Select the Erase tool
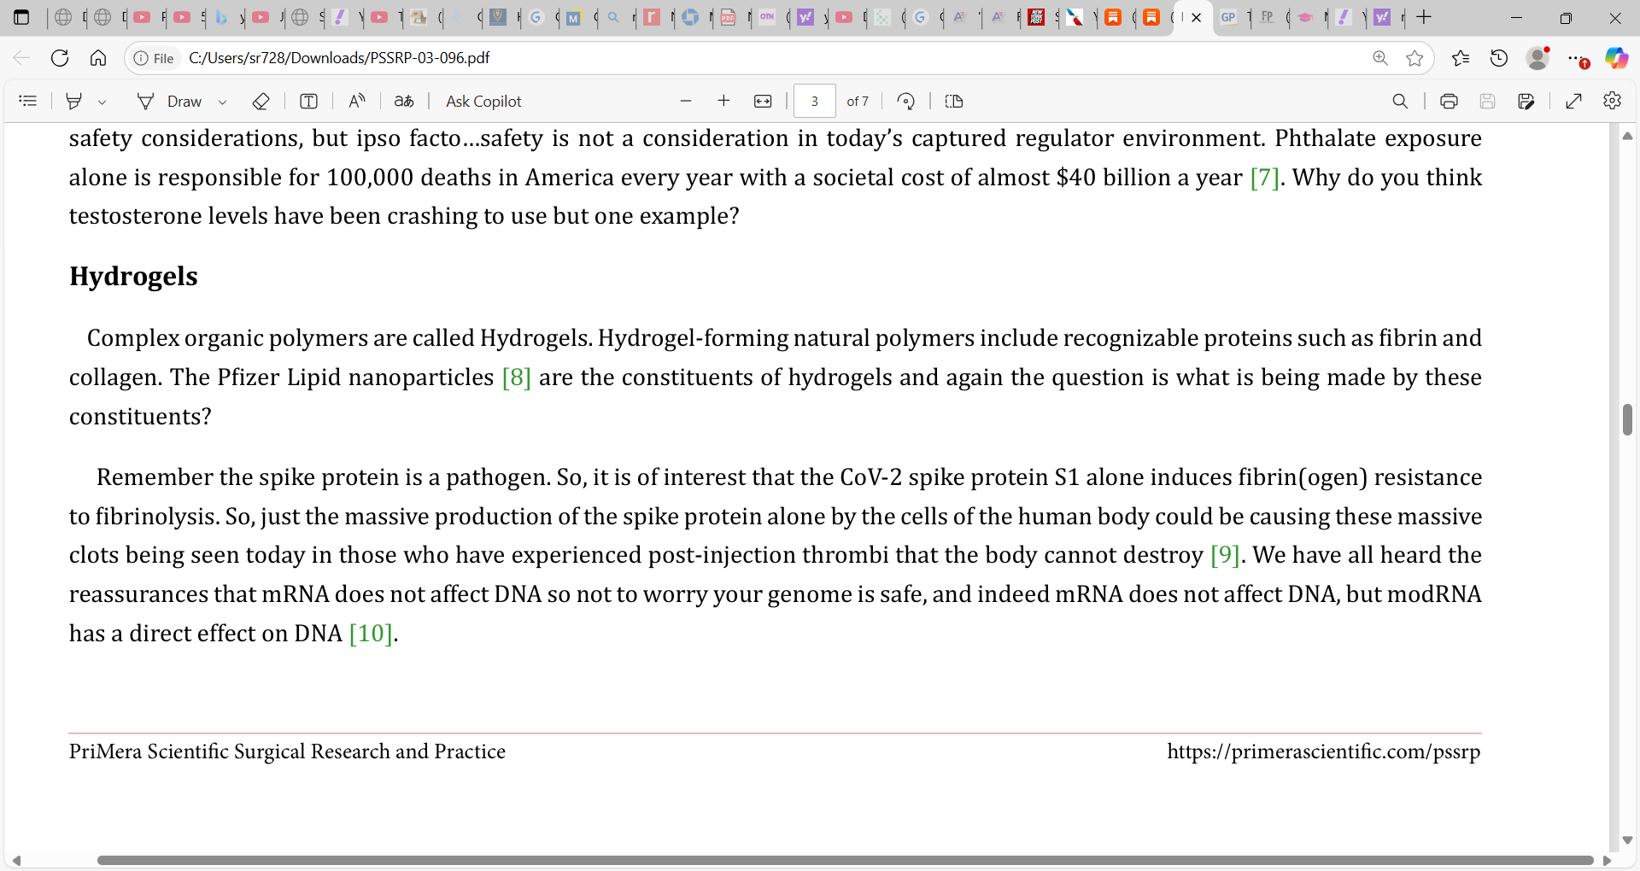Viewport: 1640px width, 871px height. point(261,101)
